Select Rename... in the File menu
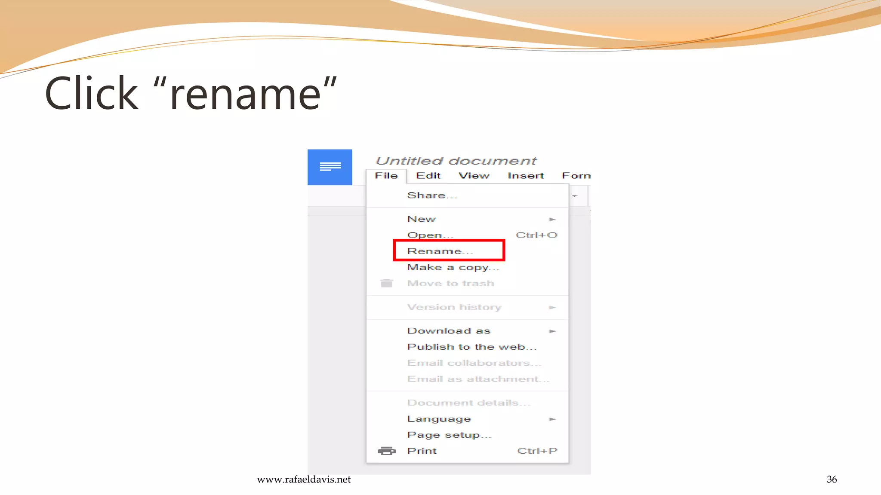This screenshot has width=881, height=495. [x=440, y=251]
